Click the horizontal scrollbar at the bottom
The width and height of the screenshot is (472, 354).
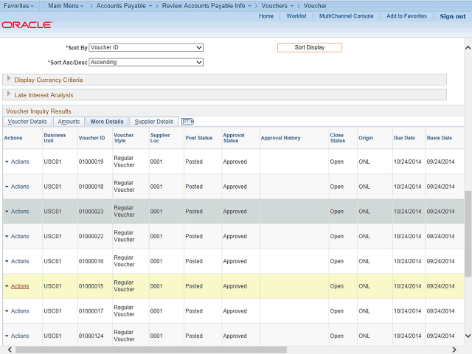[x=229, y=350]
